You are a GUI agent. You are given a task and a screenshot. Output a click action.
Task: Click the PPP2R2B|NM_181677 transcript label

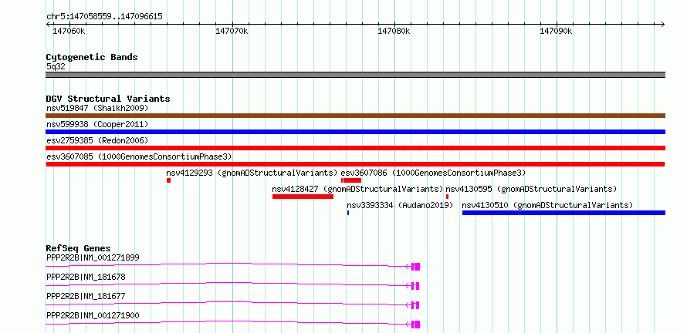pyautogui.click(x=86, y=296)
